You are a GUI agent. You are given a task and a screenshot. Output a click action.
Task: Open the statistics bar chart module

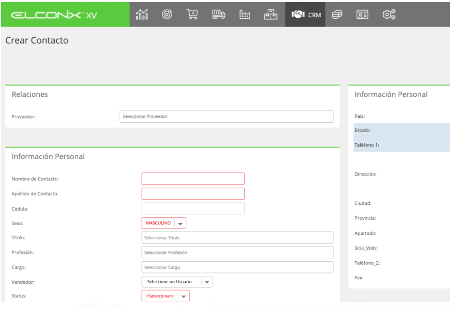coord(142,14)
